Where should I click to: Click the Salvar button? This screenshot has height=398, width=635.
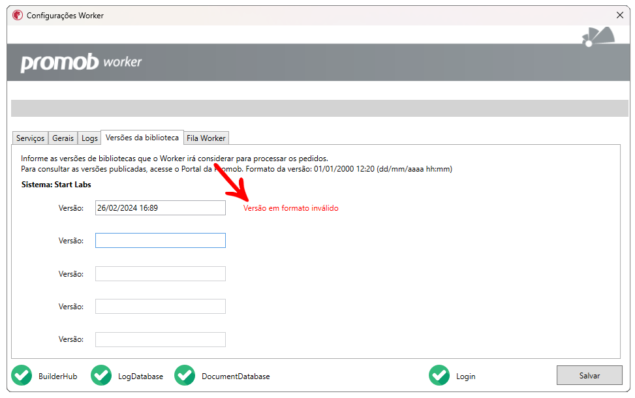589,375
